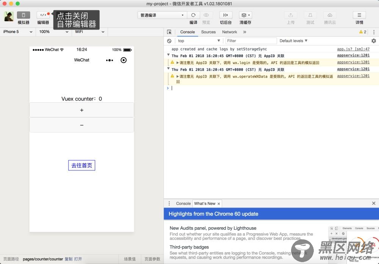Toggle the simulator (模拟器) panel button
Screen dimensions: 379x264
pos(23,15)
